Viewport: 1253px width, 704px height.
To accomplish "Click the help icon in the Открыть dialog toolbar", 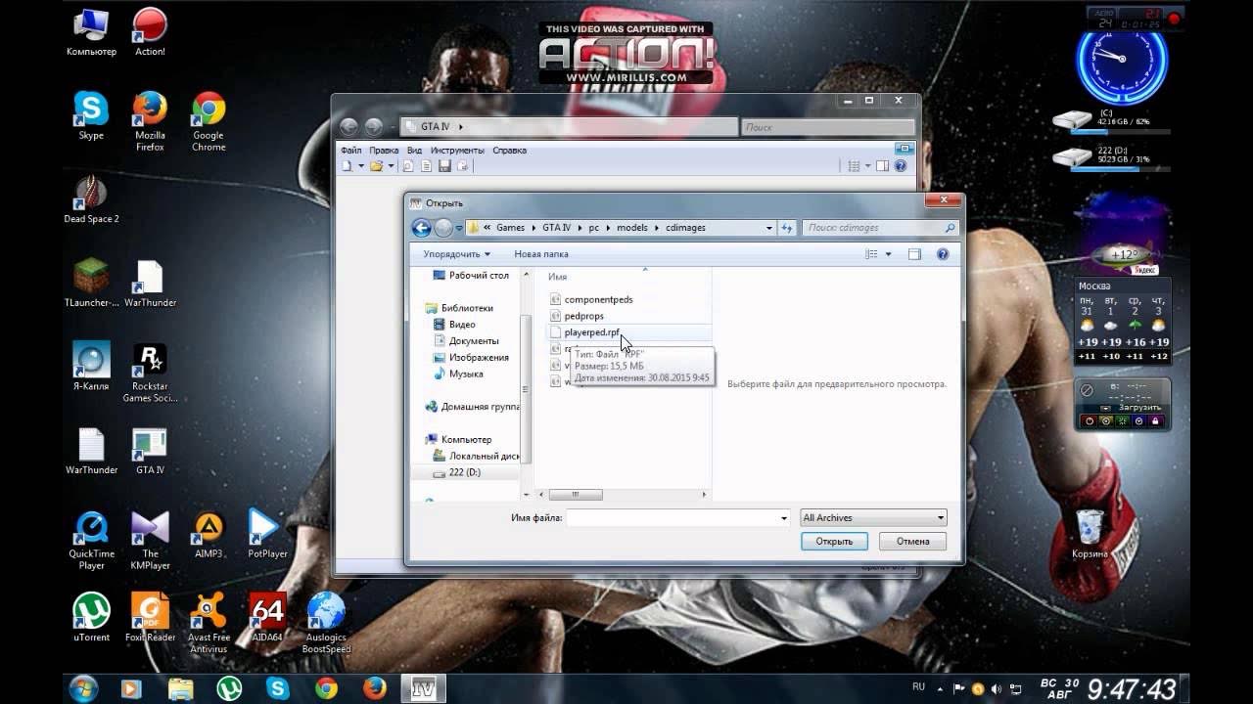I will (x=943, y=254).
